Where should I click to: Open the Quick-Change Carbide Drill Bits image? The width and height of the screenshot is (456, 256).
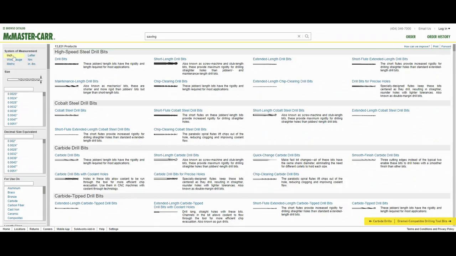click(265, 160)
